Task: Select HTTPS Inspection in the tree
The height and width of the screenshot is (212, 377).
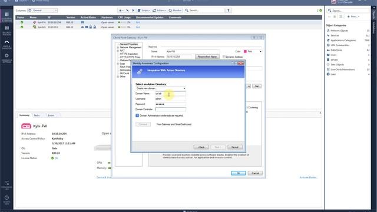Action: 129,54
